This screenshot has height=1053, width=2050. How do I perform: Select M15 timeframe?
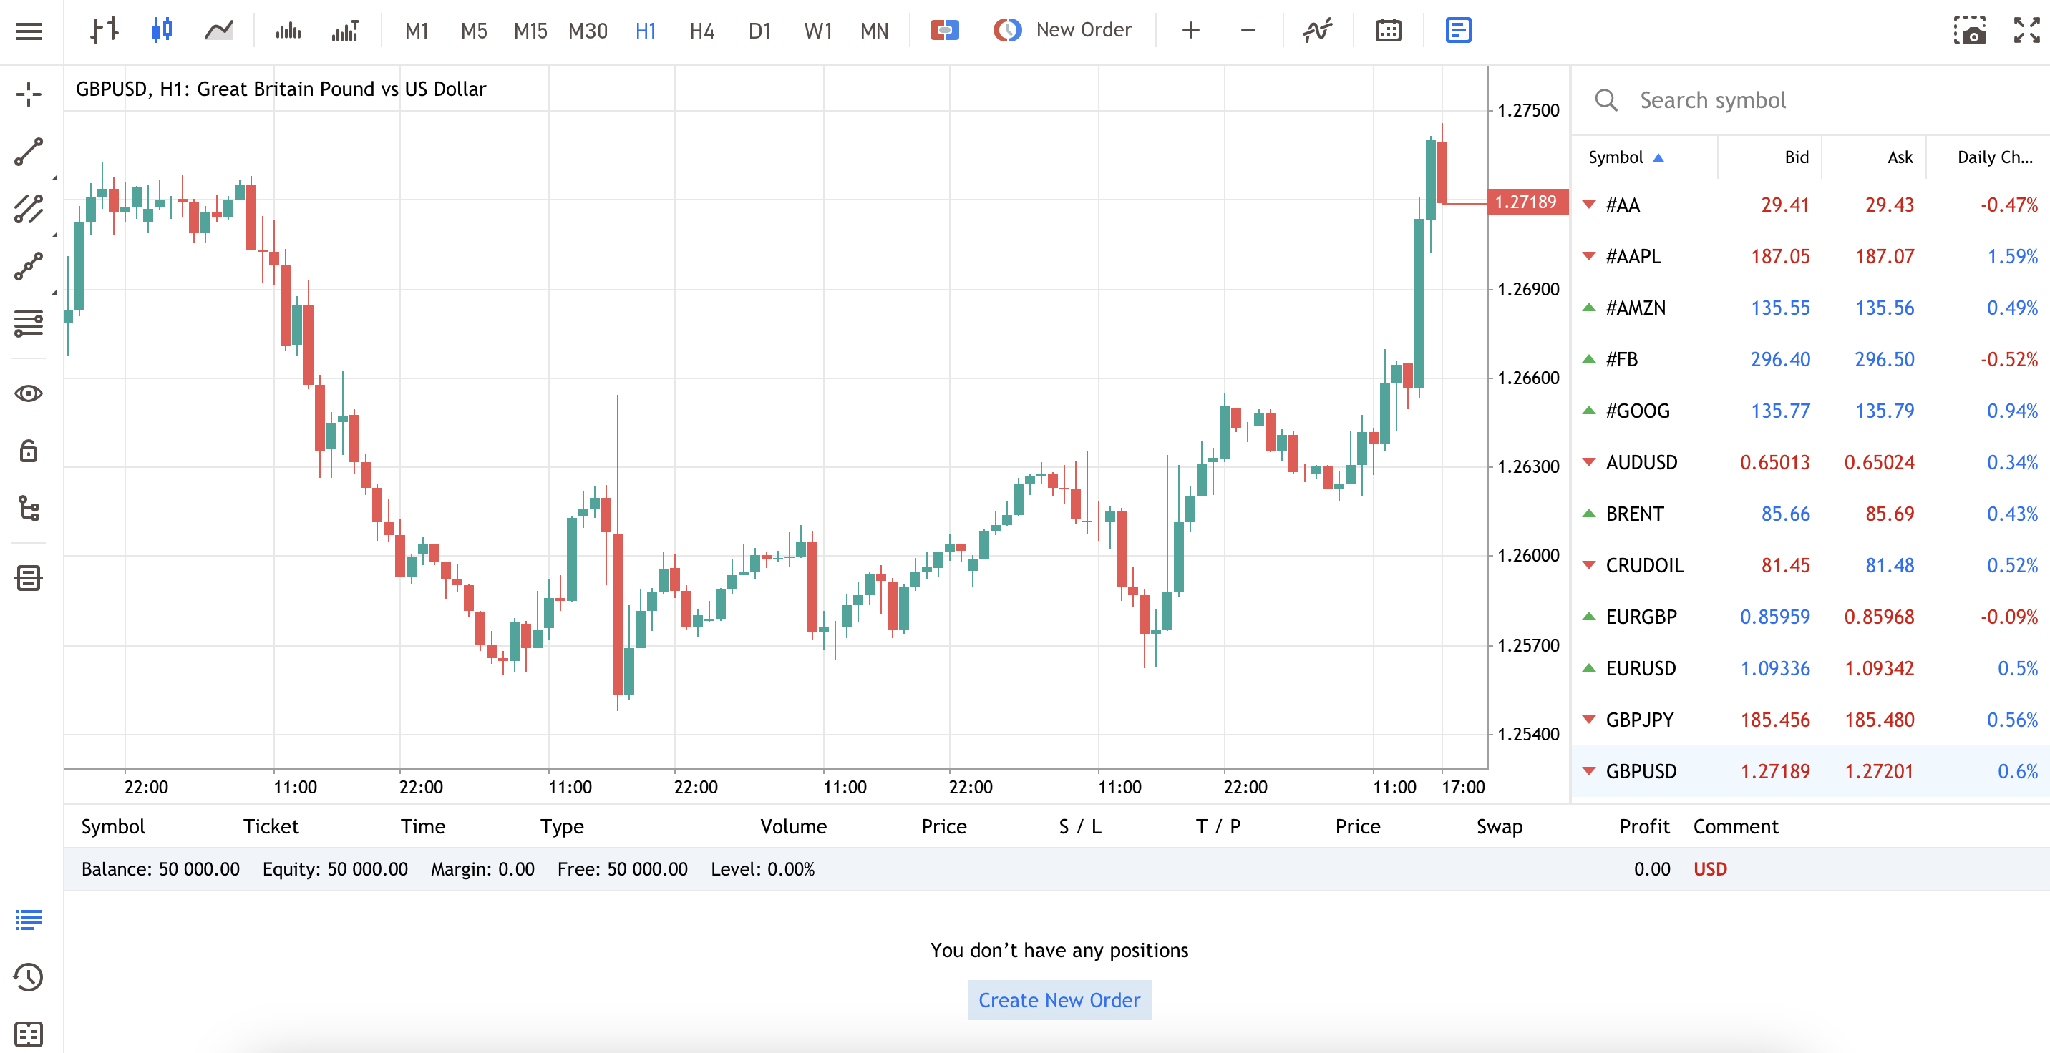click(x=531, y=31)
